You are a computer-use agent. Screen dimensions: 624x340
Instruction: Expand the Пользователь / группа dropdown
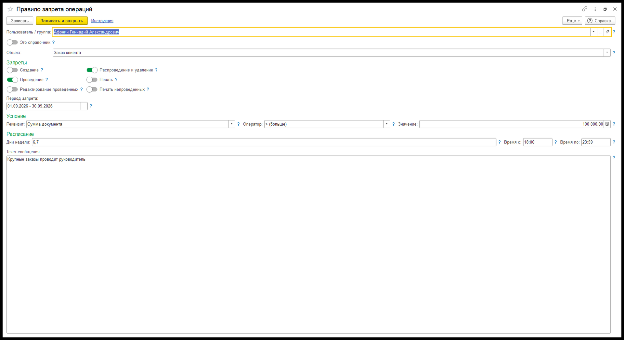click(x=593, y=32)
